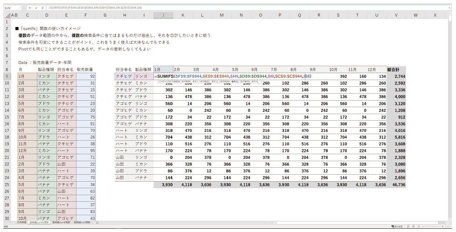Click the 4,016 total cell

pyautogui.click(x=396, y=130)
